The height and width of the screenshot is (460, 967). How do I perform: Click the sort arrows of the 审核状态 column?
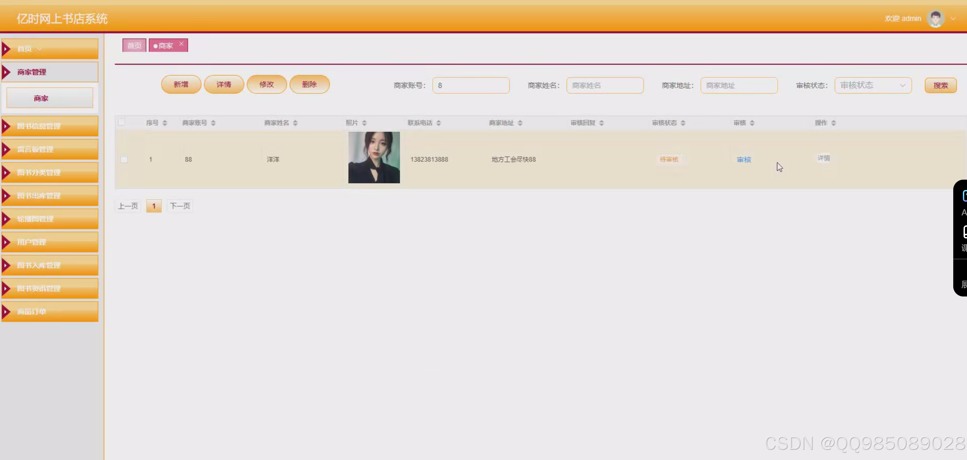coord(683,123)
